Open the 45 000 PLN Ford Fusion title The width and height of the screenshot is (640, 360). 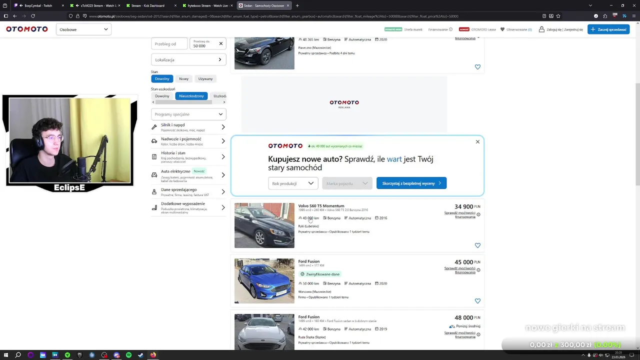click(309, 261)
